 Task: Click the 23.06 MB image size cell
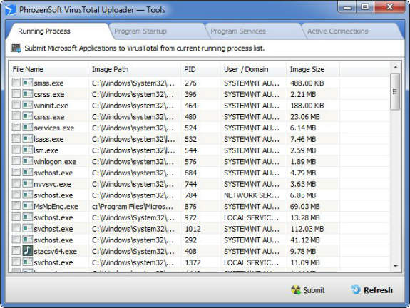(305, 117)
